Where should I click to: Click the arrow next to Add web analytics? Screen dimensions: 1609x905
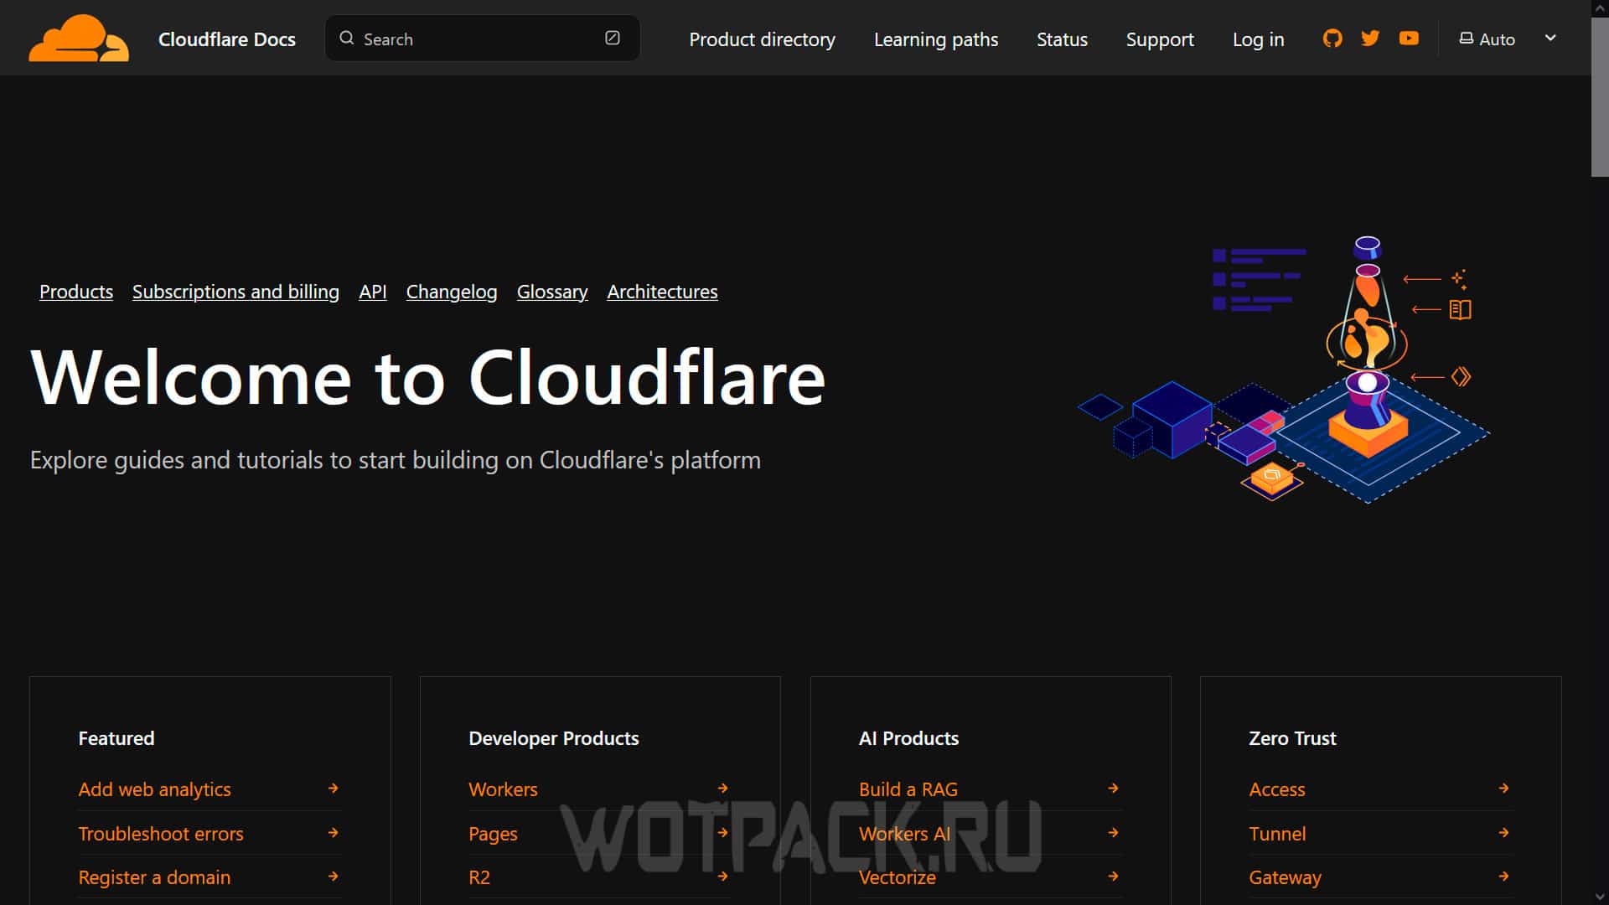pos(334,789)
